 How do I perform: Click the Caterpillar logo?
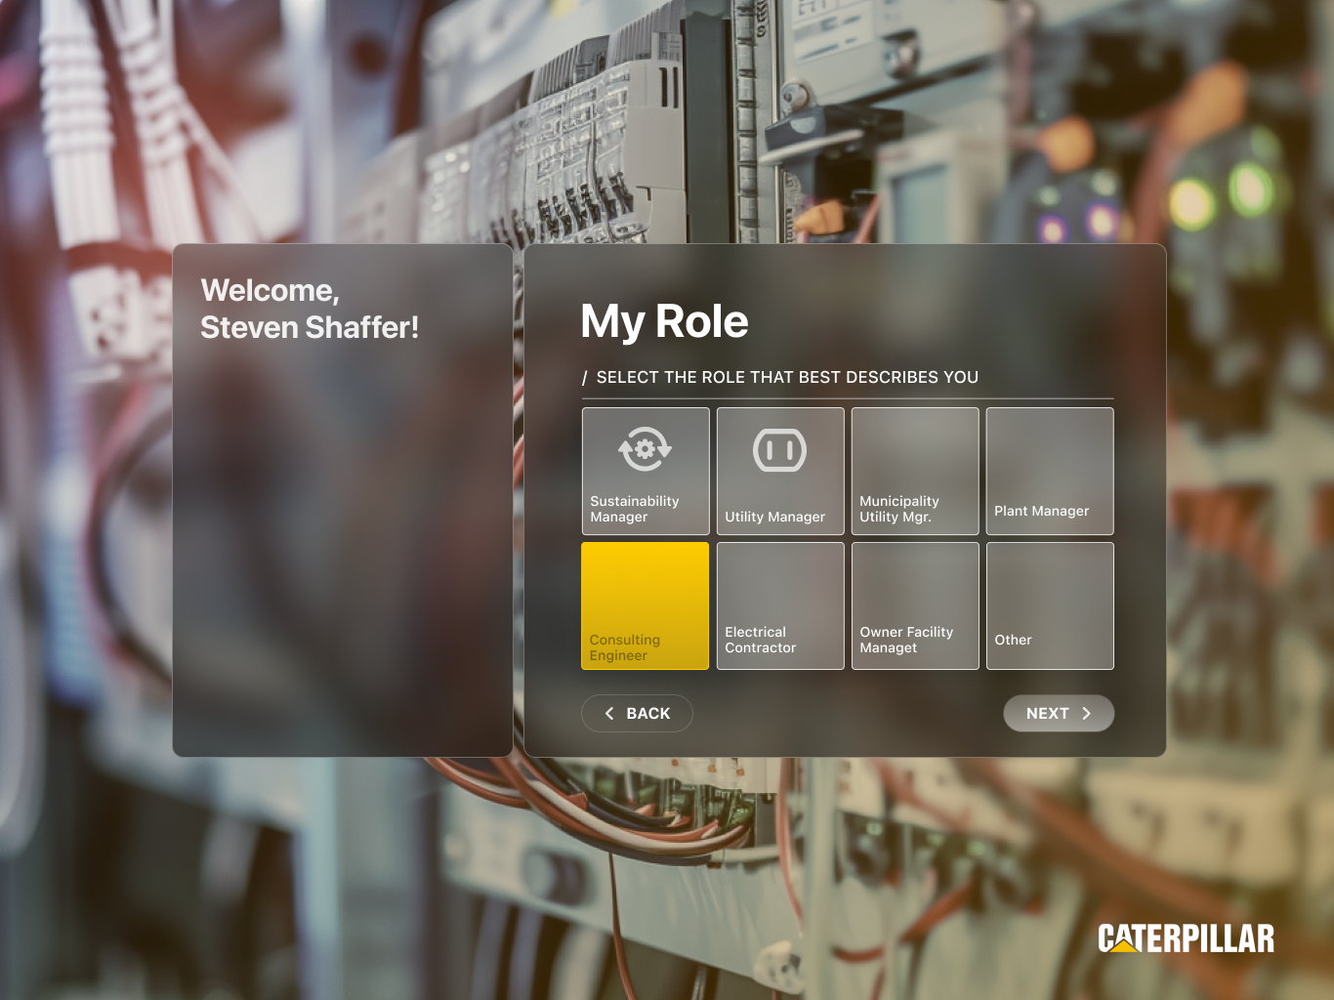[1186, 937]
